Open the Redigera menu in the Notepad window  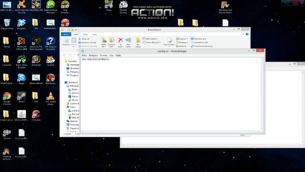click(93, 55)
